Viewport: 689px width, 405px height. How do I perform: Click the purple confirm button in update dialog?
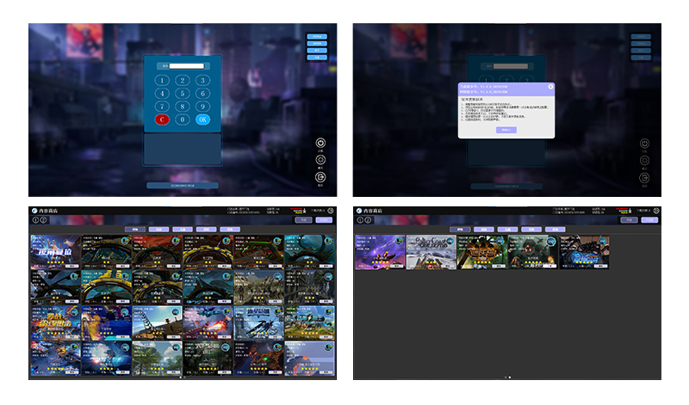click(507, 129)
